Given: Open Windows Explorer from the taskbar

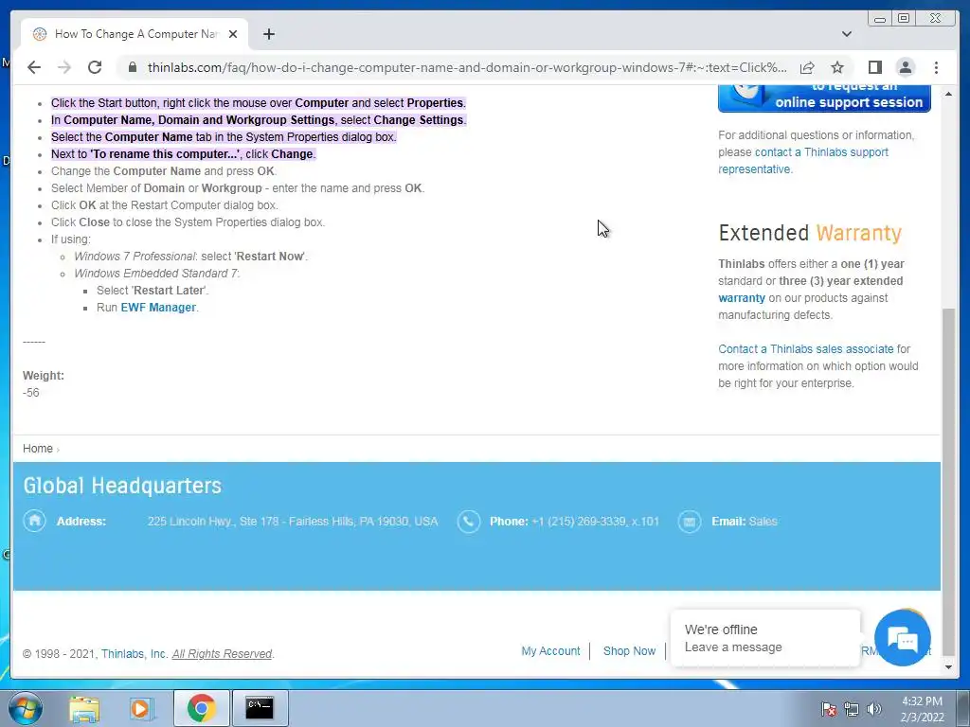Looking at the screenshot, I should pyautogui.click(x=84, y=708).
